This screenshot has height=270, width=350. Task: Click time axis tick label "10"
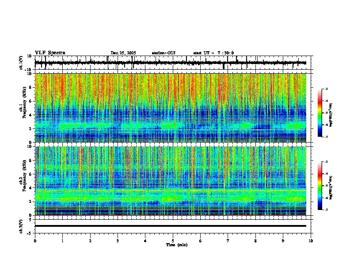(x=311, y=241)
